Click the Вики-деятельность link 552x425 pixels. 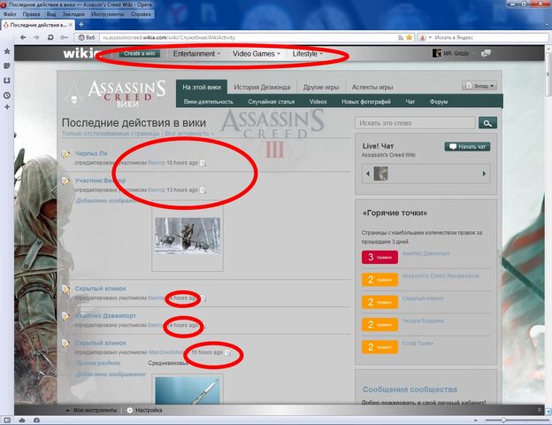click(x=209, y=102)
